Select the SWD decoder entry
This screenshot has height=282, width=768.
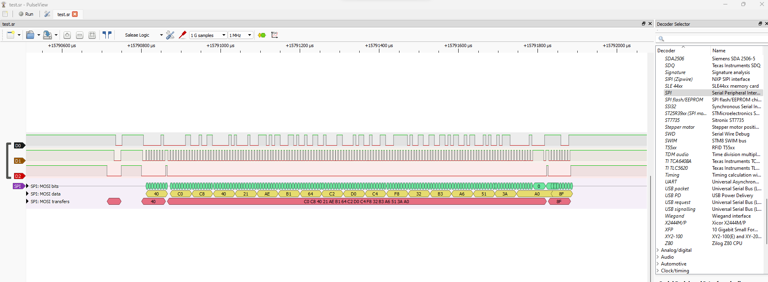tap(670, 134)
